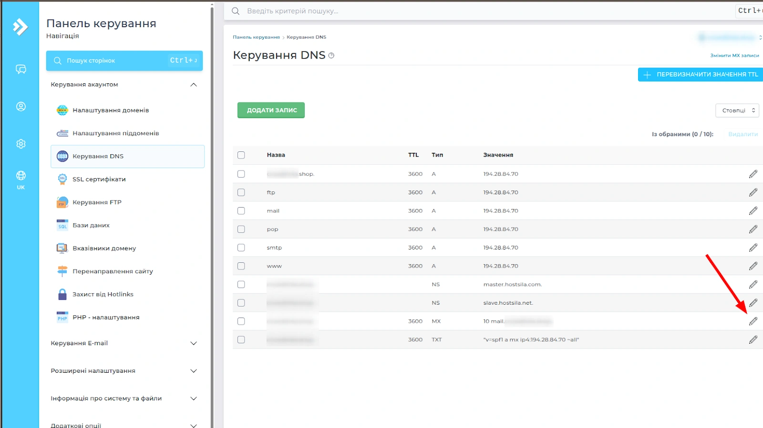This screenshot has height=428, width=763.
Task: Click the master.hostsila.com. value text
Action: pos(513,285)
